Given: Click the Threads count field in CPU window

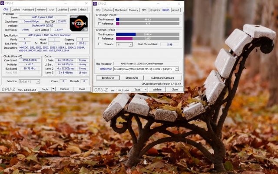Looking at the screenshot, I should click(84, 81).
